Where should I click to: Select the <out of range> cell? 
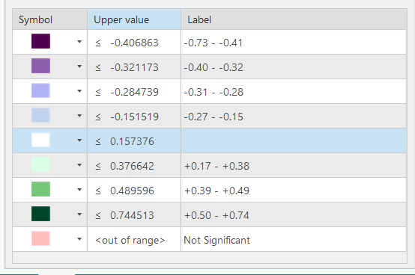click(134, 239)
